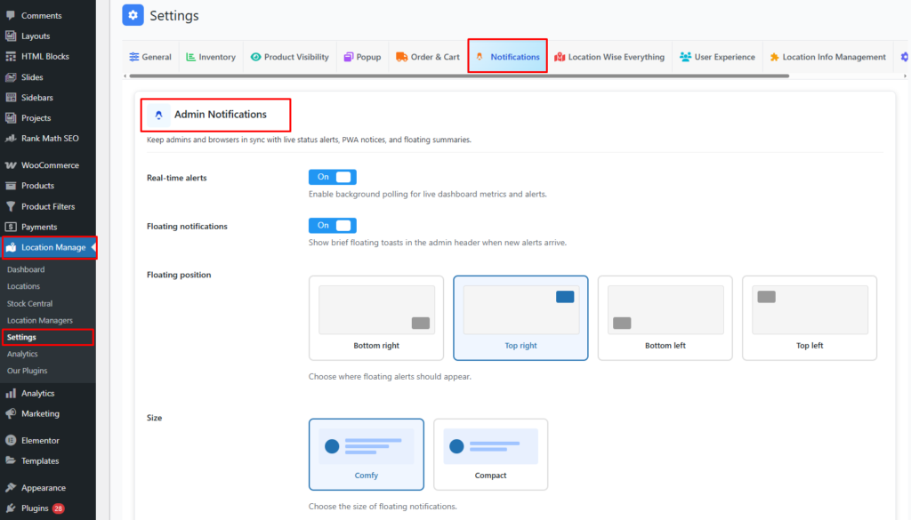Click the Comments bubble icon
The height and width of the screenshot is (520, 911).
[11, 16]
